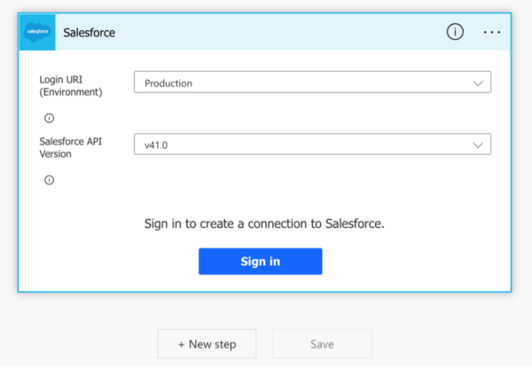Click the Login URI (Environment) label
This screenshot has width=532, height=368.
click(71, 85)
